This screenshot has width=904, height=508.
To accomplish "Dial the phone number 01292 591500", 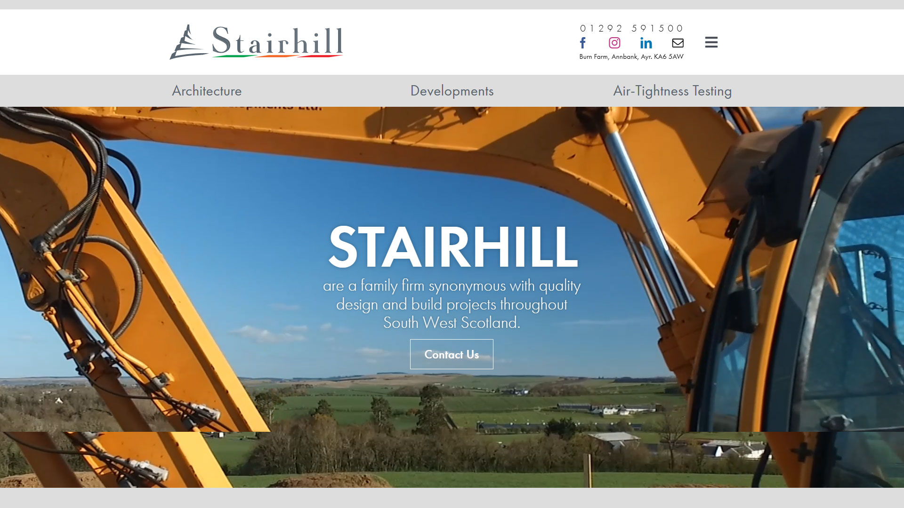I will click(x=631, y=28).
